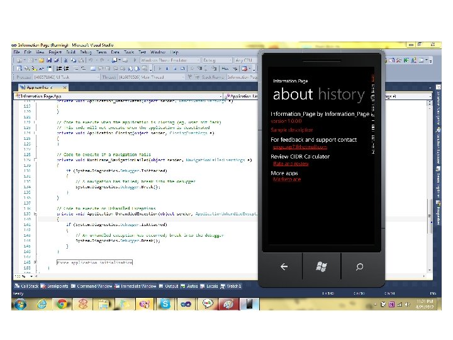This screenshot has height=340, width=453.
Task: Click the Undo arrow icon
Action: click(x=91, y=60)
